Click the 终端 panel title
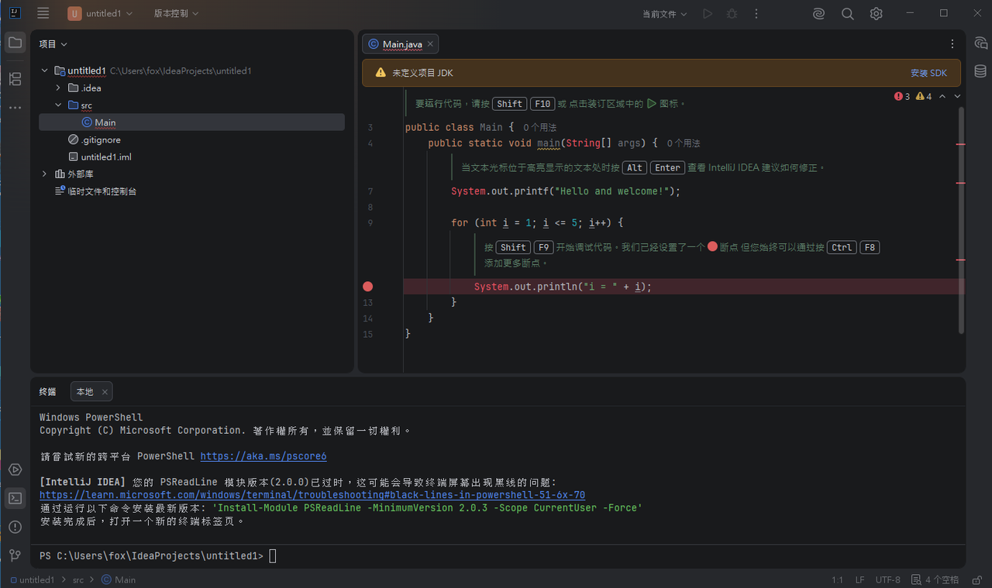Screen dimensions: 992x588 click(48, 392)
